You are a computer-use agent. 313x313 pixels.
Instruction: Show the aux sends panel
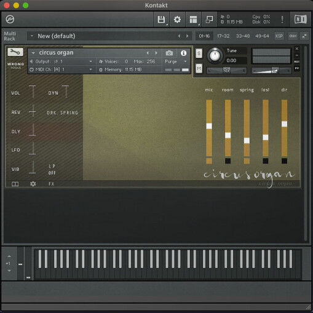293,36
